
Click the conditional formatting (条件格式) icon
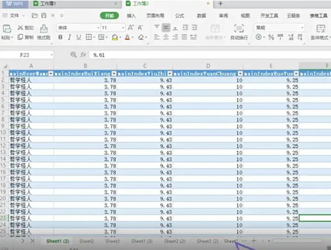click(x=319, y=28)
